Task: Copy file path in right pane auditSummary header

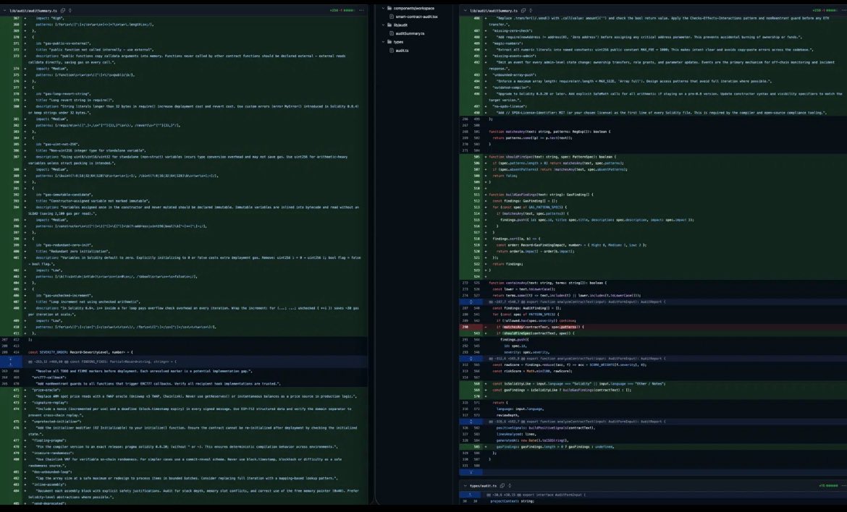Action: [523, 10]
